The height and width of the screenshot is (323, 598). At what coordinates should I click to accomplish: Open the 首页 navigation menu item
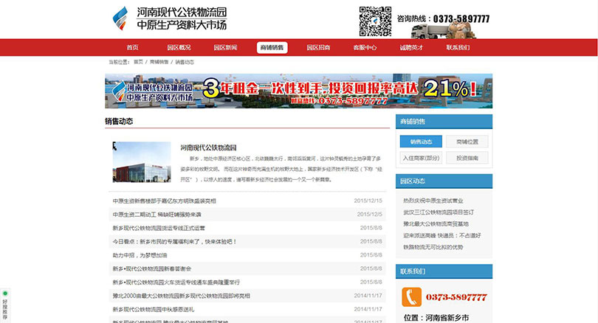(x=132, y=47)
